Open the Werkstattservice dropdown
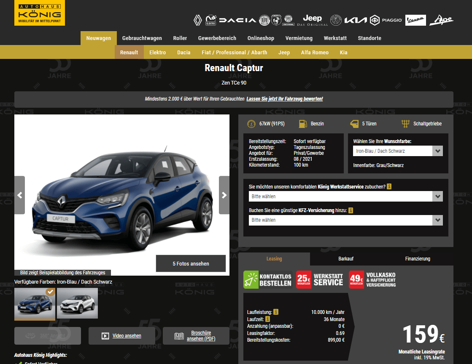472x364 pixels. 345,197
